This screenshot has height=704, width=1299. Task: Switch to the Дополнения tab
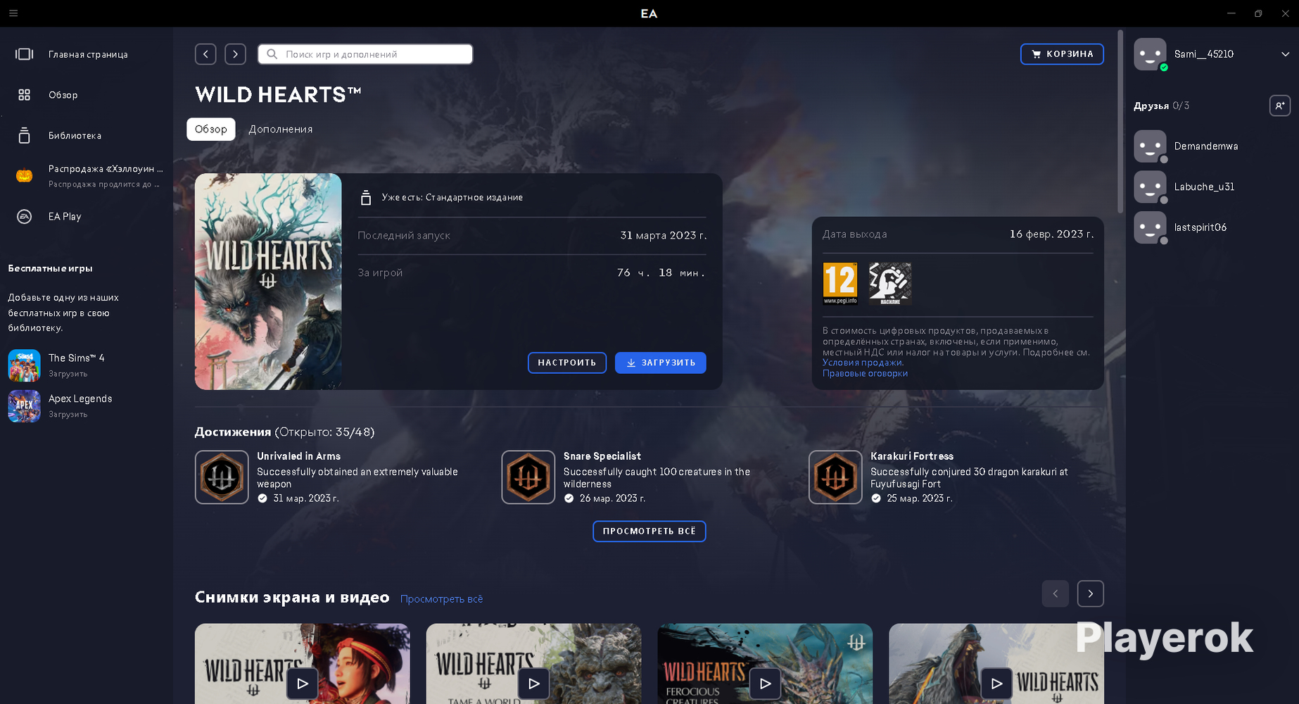280,130
